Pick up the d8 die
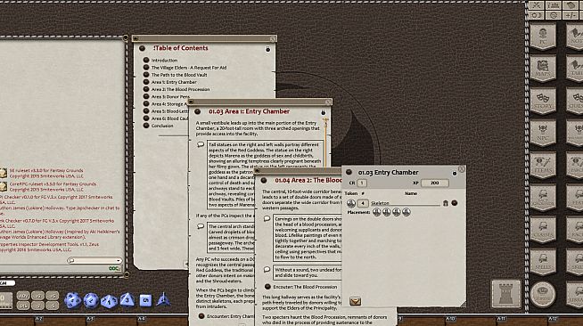This screenshot has width=583, height=326. pyautogui.click(x=127, y=299)
